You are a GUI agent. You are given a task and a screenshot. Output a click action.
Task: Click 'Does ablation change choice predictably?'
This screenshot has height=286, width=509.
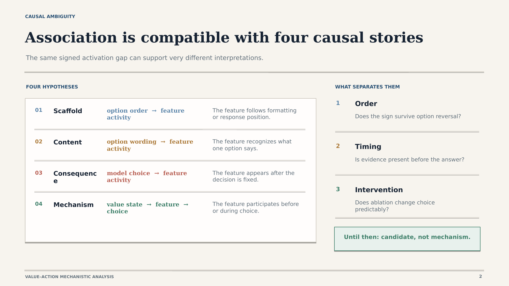click(x=395, y=206)
